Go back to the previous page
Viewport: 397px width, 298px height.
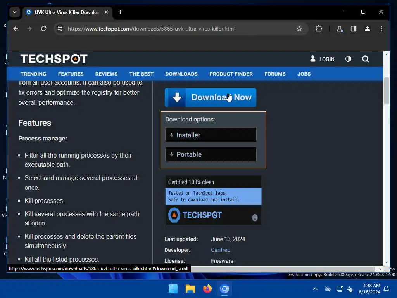tap(16, 29)
